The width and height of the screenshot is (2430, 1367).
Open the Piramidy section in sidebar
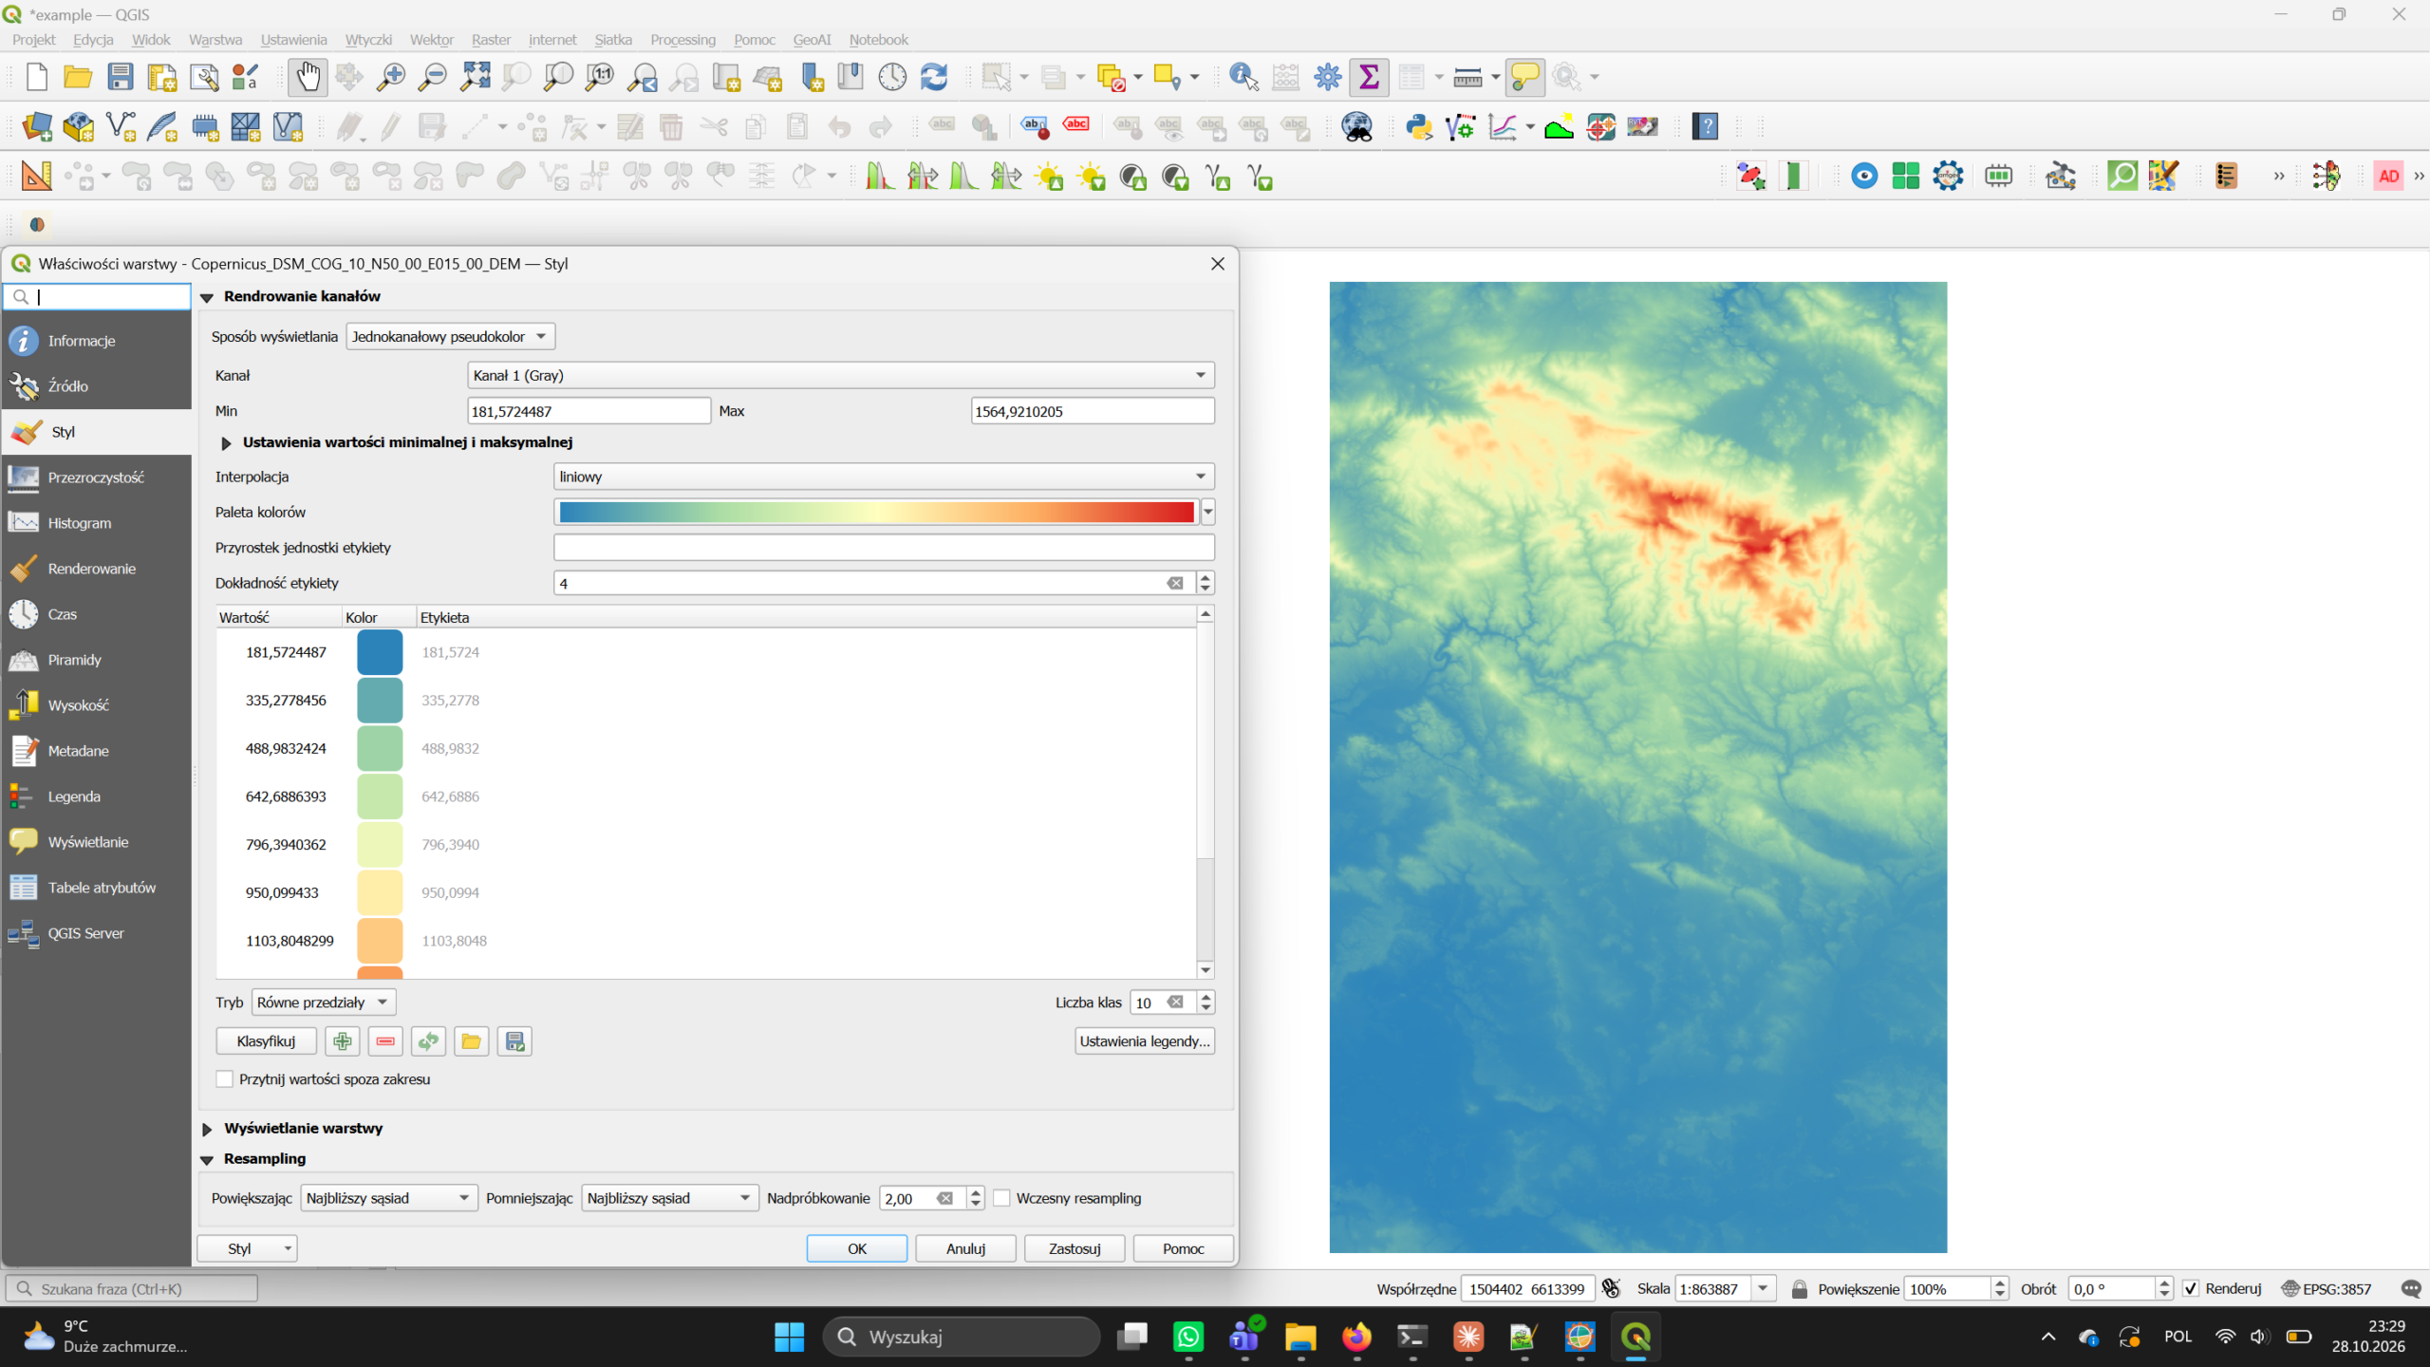tap(96, 660)
